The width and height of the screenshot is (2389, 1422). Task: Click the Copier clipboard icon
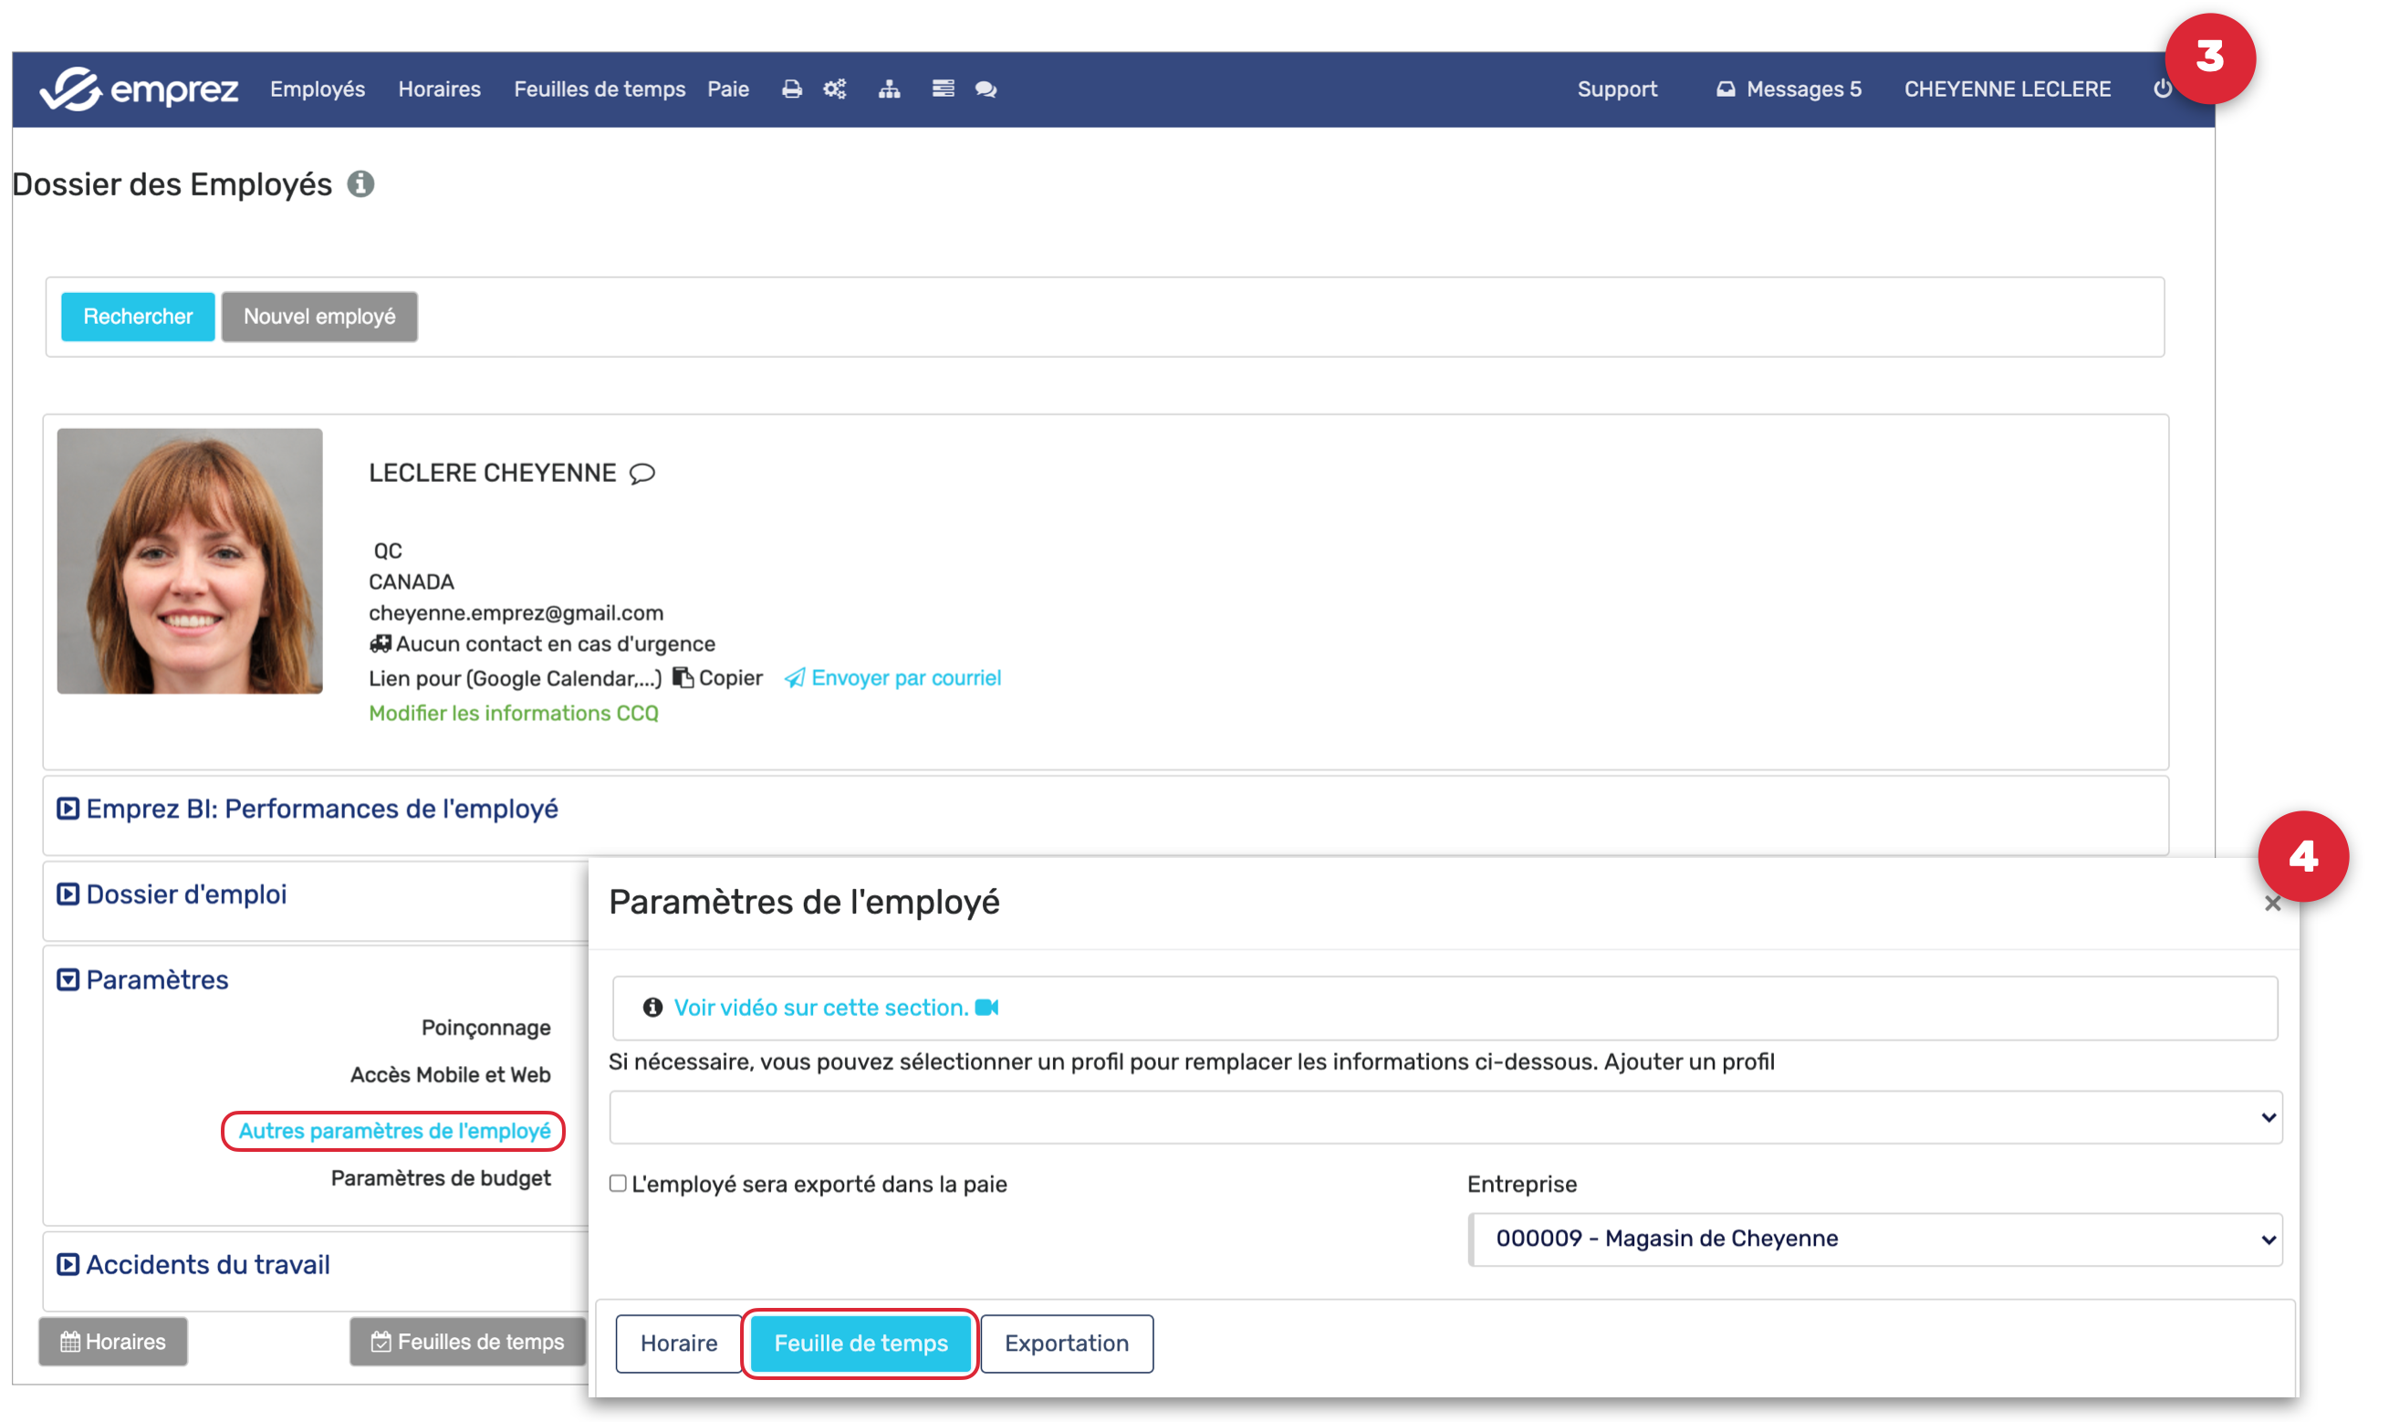click(683, 677)
